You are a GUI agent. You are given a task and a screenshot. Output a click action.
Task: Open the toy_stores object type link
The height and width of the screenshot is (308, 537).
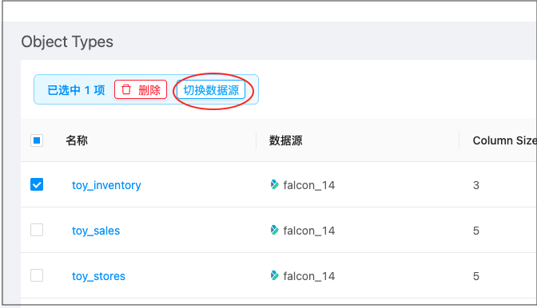coord(98,276)
